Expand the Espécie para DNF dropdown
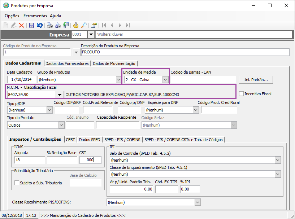Image resolution: width=295 pixels, height=219 pixels. coord(196,110)
